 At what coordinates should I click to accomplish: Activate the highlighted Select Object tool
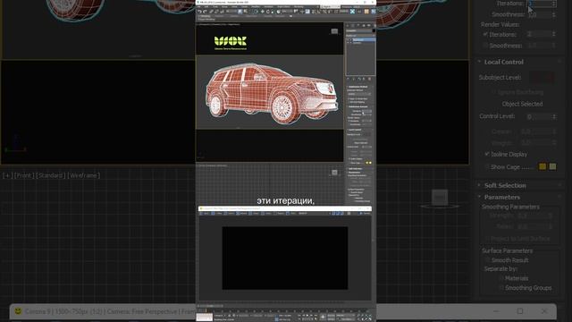point(240,12)
